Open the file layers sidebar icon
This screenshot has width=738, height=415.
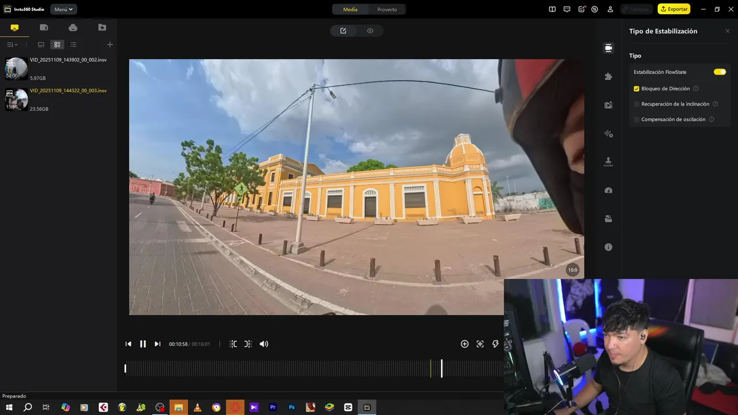tap(608, 218)
